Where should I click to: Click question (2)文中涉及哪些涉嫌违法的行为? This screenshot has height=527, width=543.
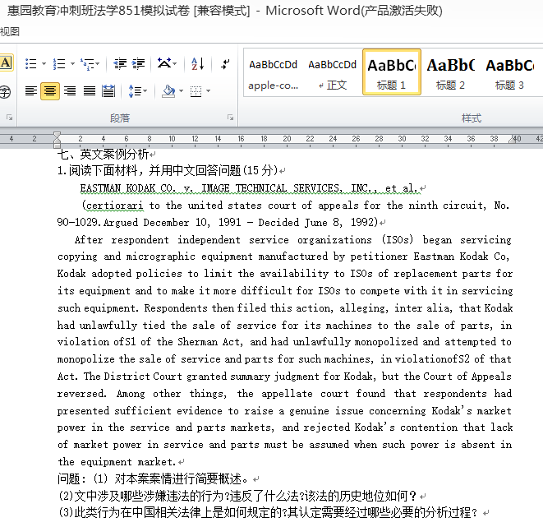(237, 496)
